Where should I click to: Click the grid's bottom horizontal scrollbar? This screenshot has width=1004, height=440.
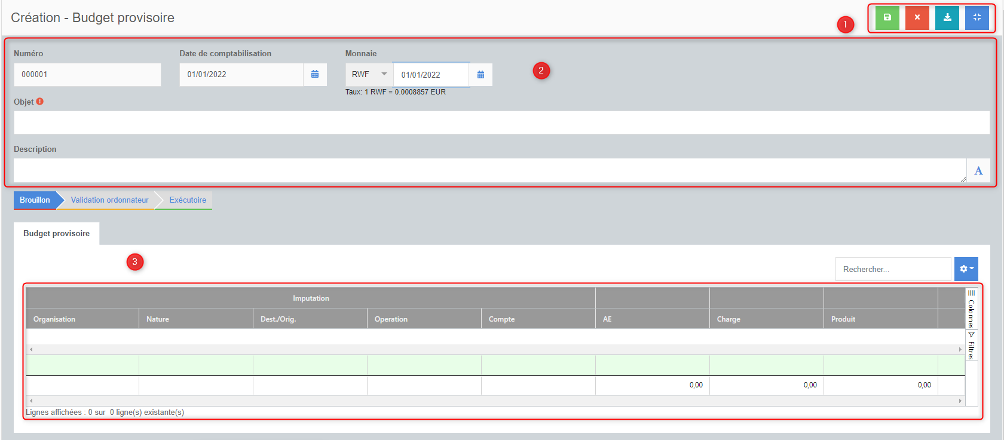[x=495, y=401]
